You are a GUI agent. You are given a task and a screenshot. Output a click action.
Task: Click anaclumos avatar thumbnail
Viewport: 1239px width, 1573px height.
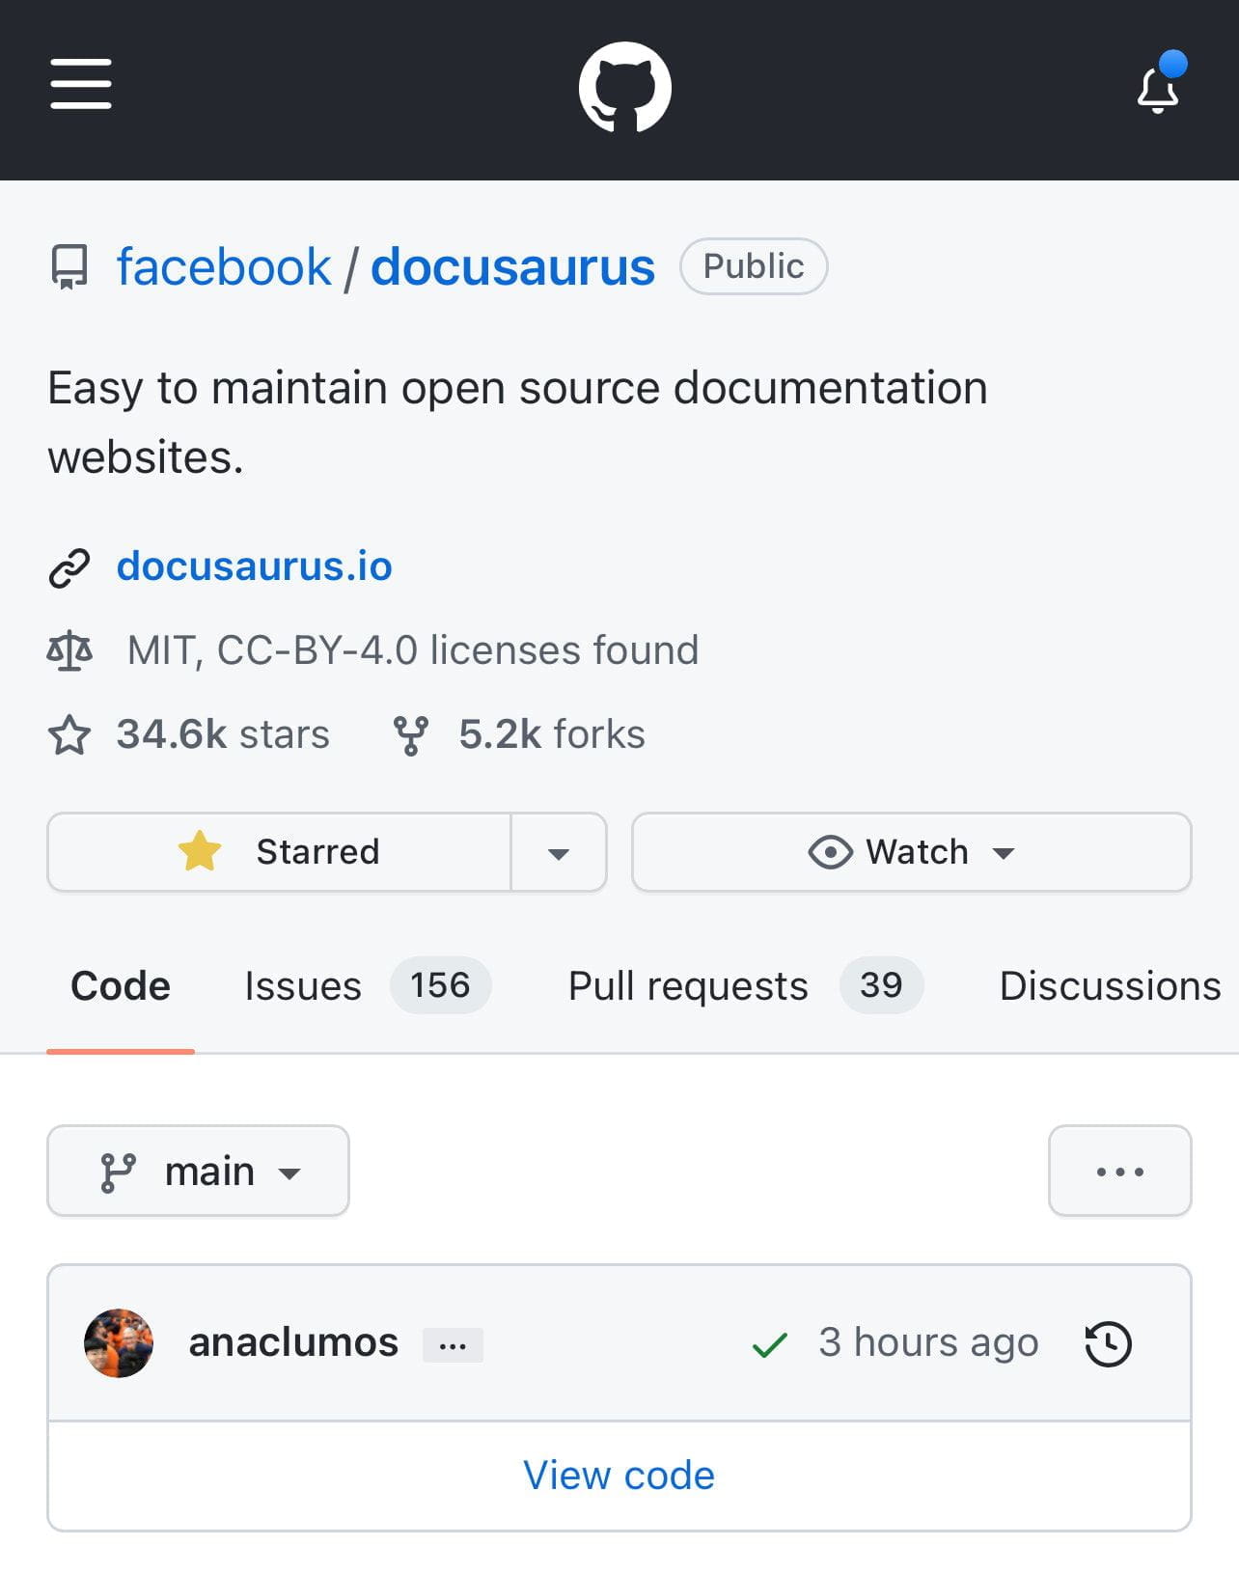coord(119,1343)
